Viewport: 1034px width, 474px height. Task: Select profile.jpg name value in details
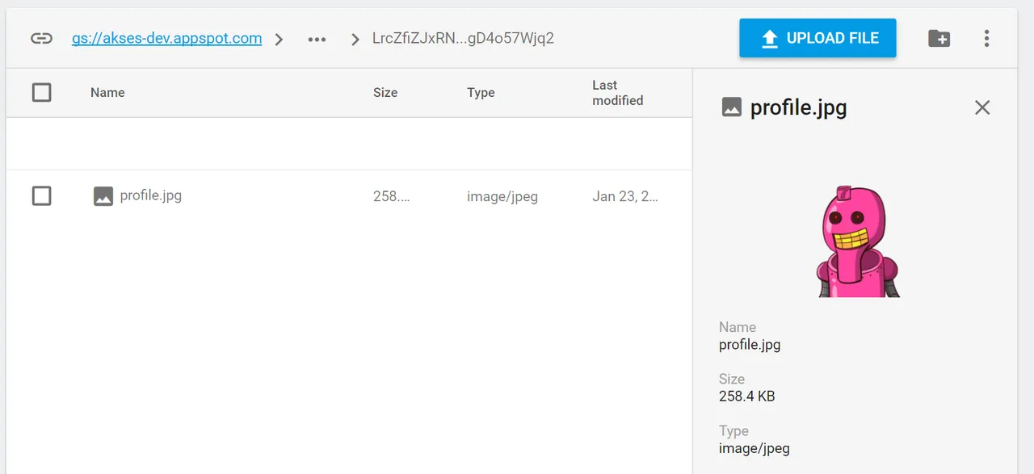(x=750, y=345)
